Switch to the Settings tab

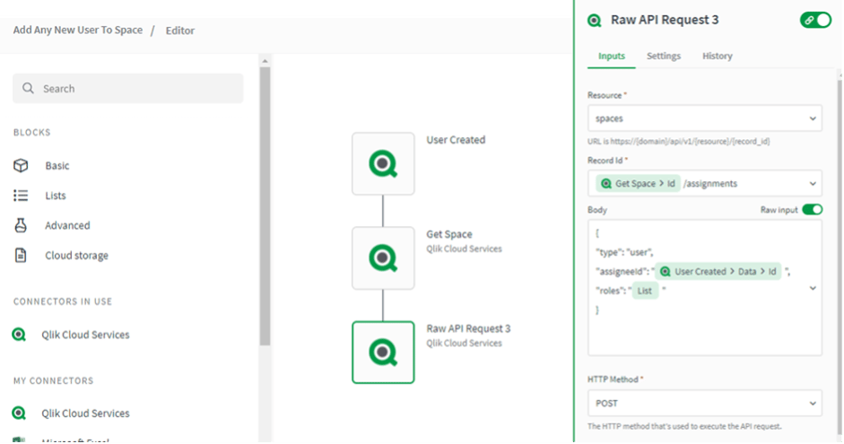pyautogui.click(x=664, y=56)
